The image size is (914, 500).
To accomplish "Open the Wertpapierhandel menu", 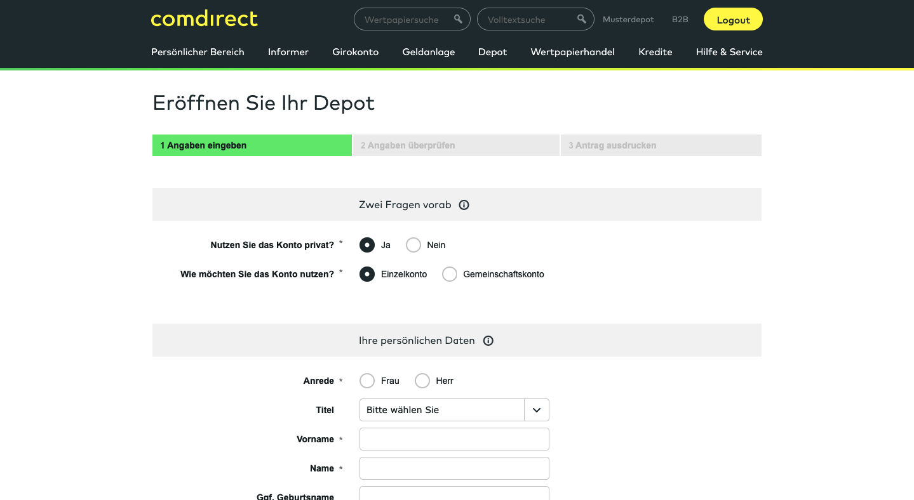I will [x=572, y=52].
